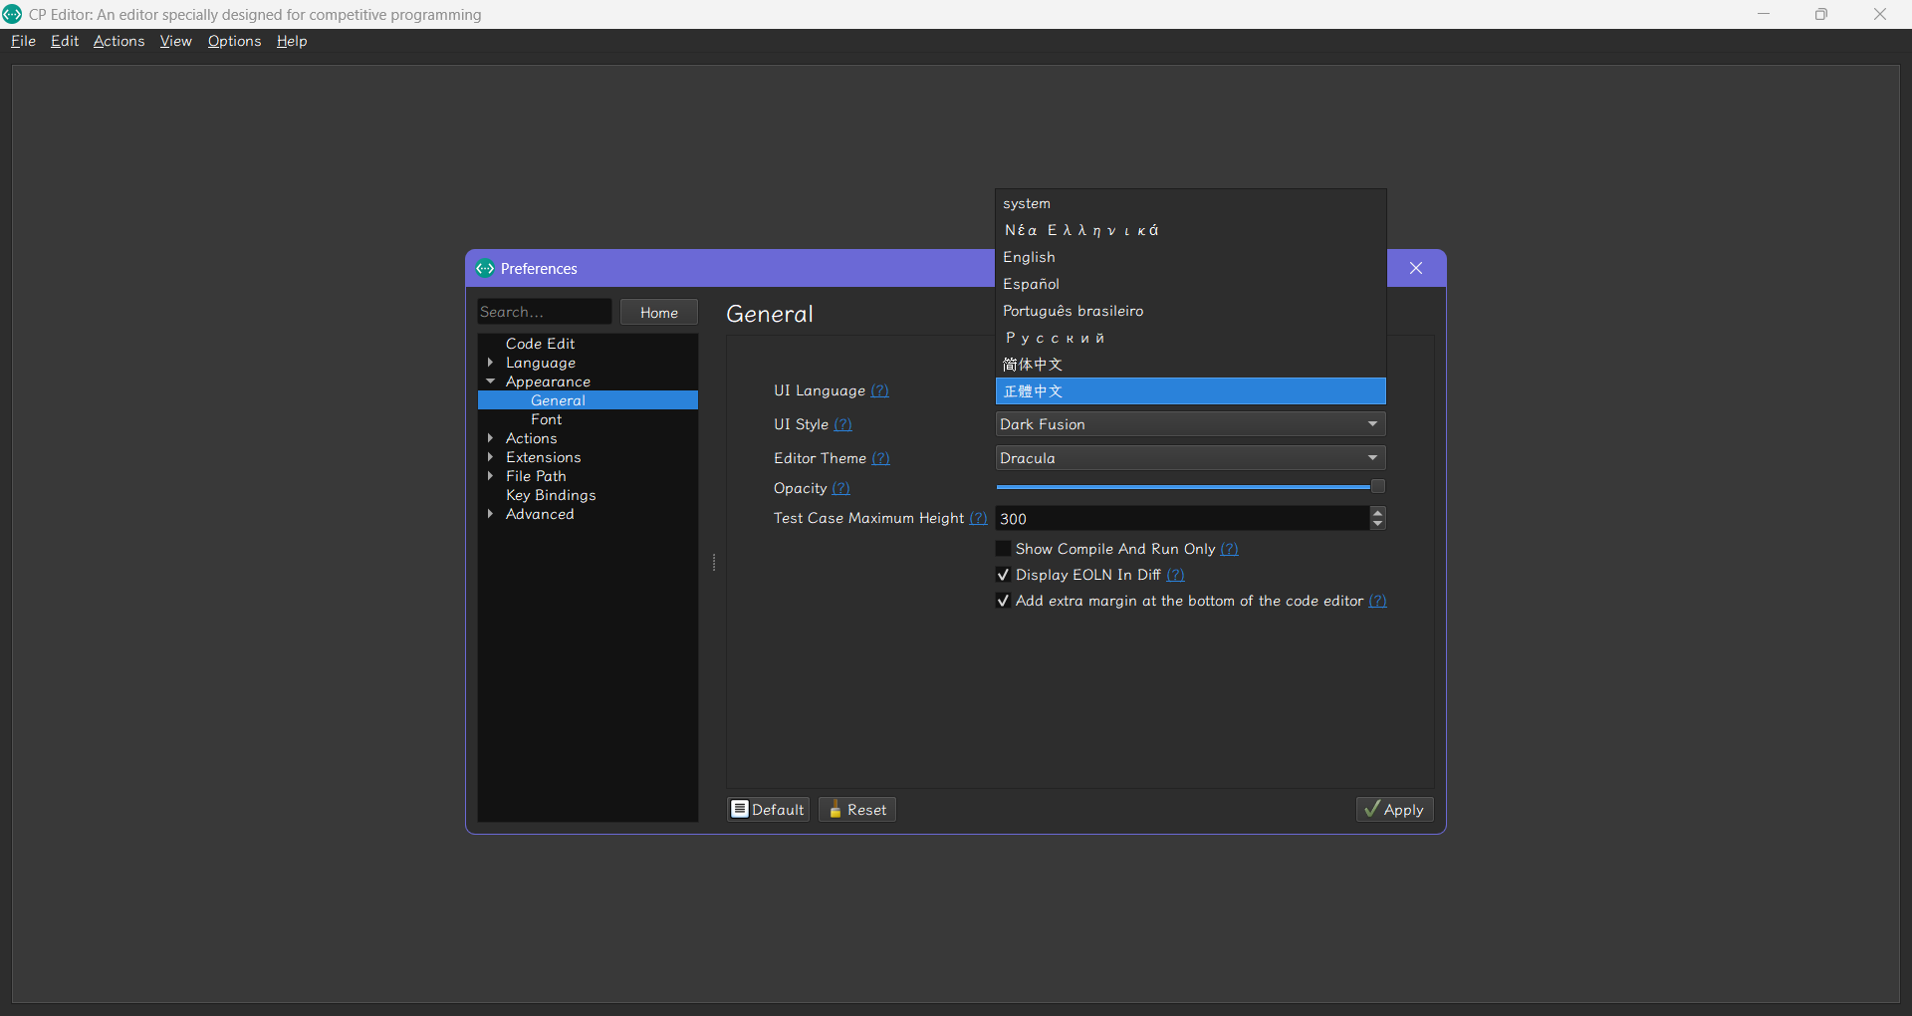The image size is (1912, 1016).
Task: Expand the File Path tree node
Action: (491, 476)
